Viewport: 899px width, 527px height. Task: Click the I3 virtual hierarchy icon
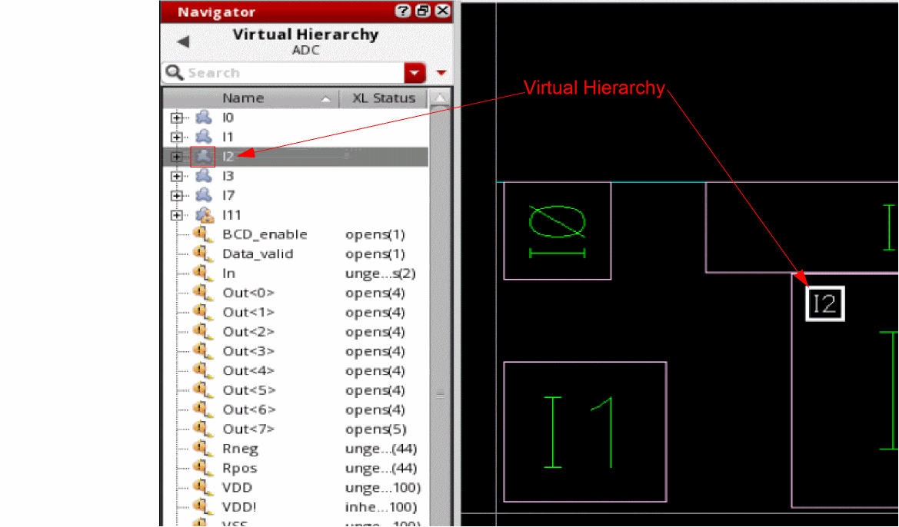204,176
